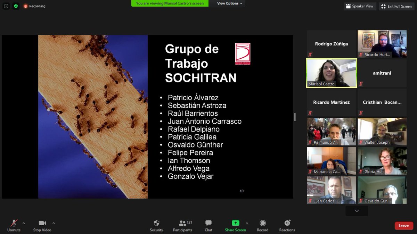This screenshot has width=417, height=234.
Task: Switch to Speaker View
Action: [x=360, y=6]
